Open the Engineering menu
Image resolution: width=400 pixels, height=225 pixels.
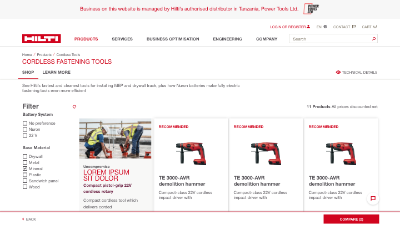coord(227,39)
